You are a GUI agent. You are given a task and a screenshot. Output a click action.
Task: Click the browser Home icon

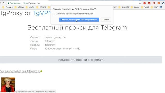point(3,3)
